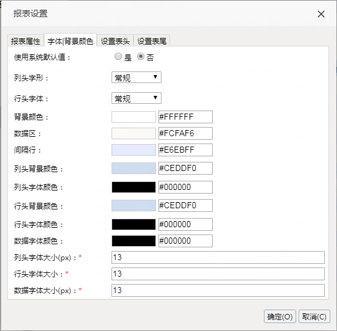The width and height of the screenshot is (337, 331).
Task: Click the 行头字体大小 input field
Action: pyautogui.click(x=218, y=274)
